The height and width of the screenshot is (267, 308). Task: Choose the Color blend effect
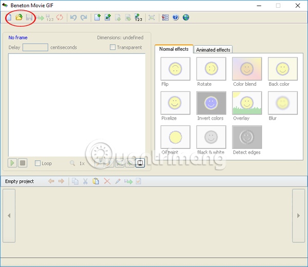[247, 69]
